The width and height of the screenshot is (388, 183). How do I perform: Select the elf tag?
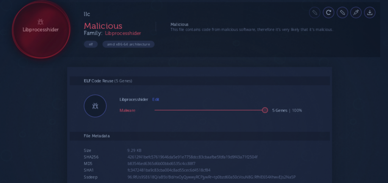tap(91, 44)
